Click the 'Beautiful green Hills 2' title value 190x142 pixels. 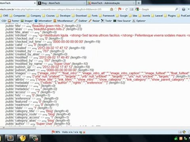[48, 26]
